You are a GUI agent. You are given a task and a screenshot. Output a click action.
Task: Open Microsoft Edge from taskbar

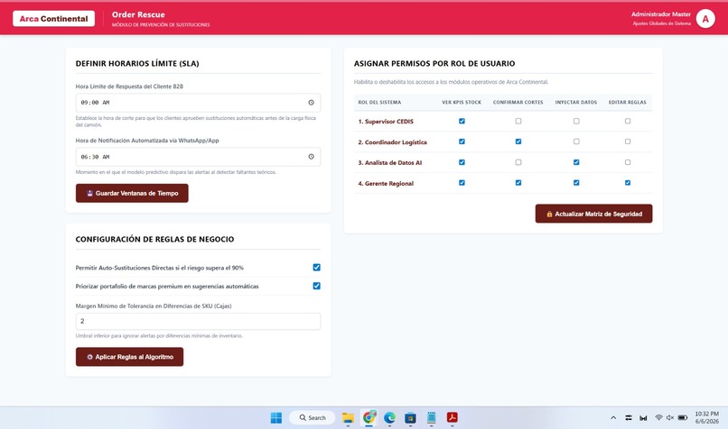(x=389, y=418)
